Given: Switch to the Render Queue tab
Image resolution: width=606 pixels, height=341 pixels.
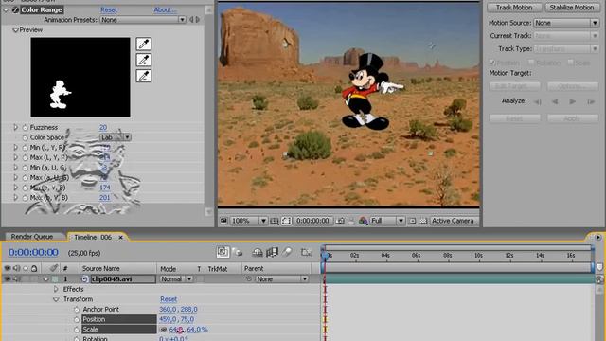Looking at the screenshot, I should 31,237.
